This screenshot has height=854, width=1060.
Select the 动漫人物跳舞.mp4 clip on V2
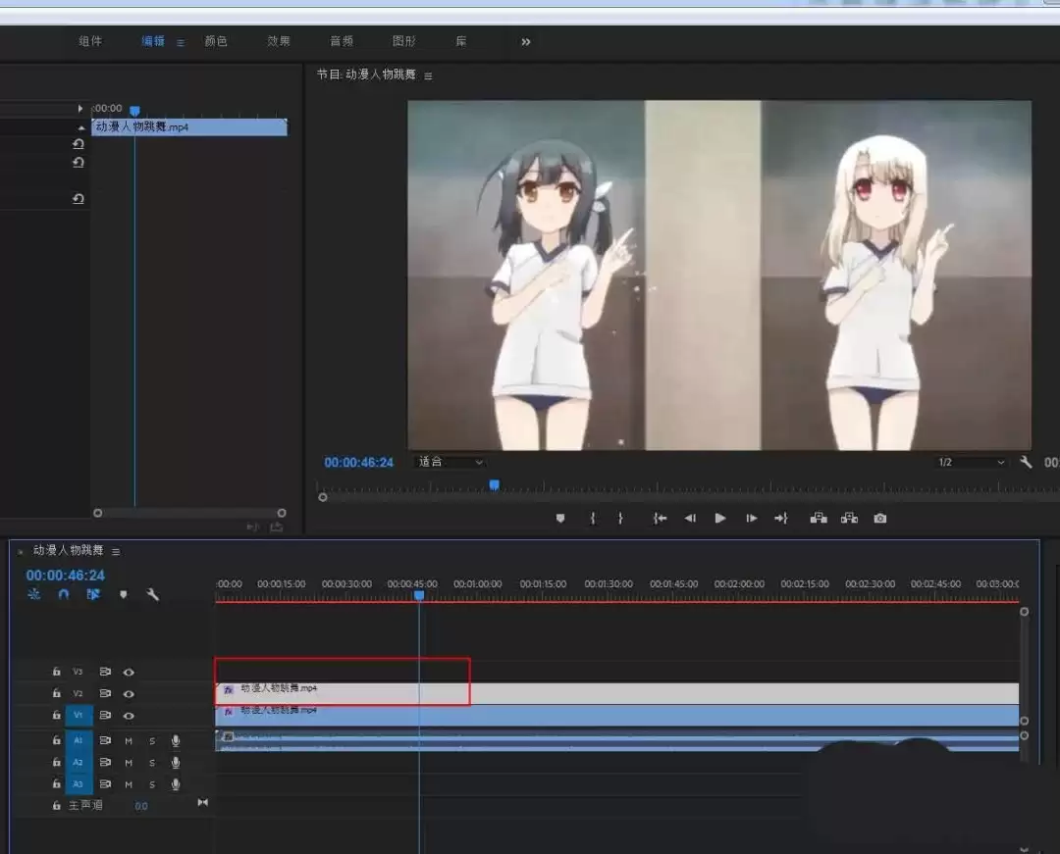tap(617, 693)
